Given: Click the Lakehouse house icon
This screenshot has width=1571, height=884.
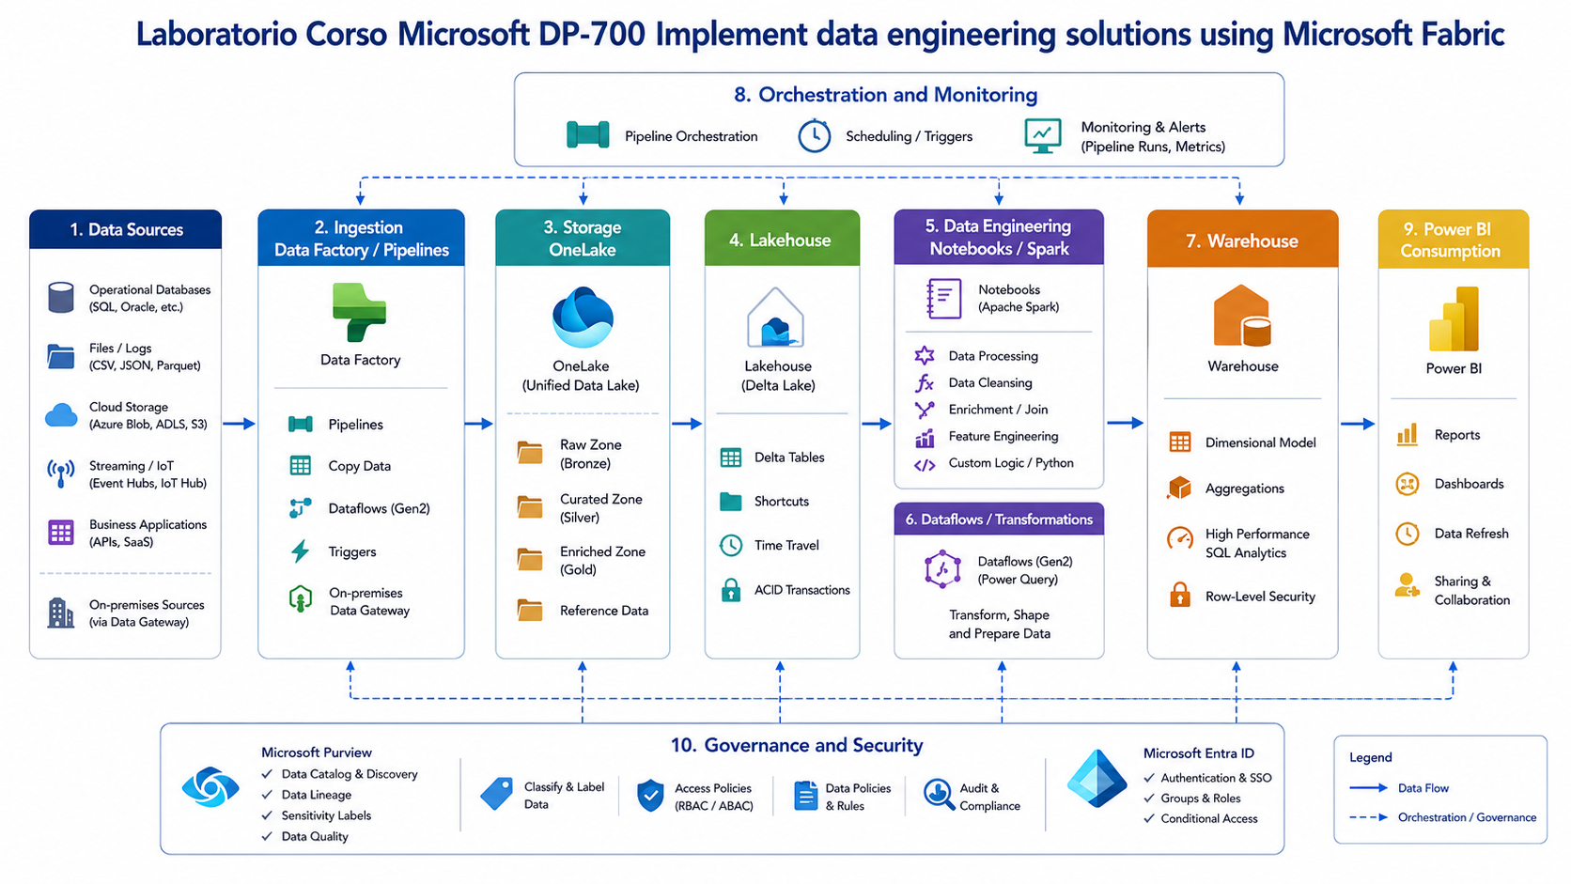Looking at the screenshot, I should [776, 318].
